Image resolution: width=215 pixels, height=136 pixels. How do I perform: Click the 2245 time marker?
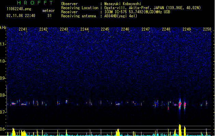[x=105, y=29]
